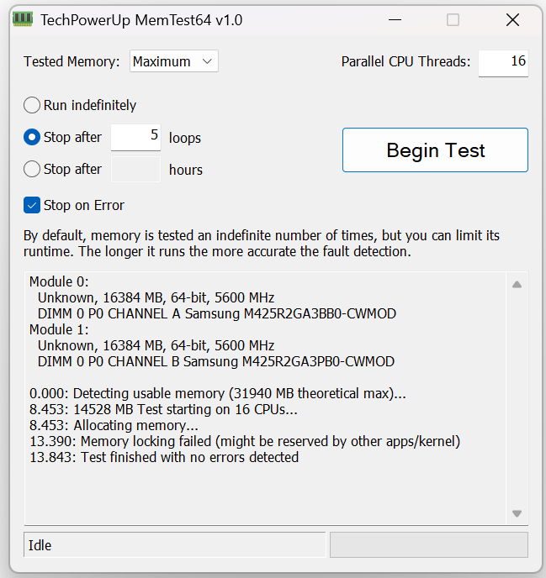Viewport: 546px width, 578px height.
Task: Open the Tested Memory dropdown
Action: 174,61
